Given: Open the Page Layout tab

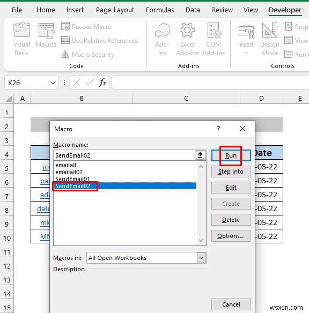Looking at the screenshot, I should [x=115, y=10].
